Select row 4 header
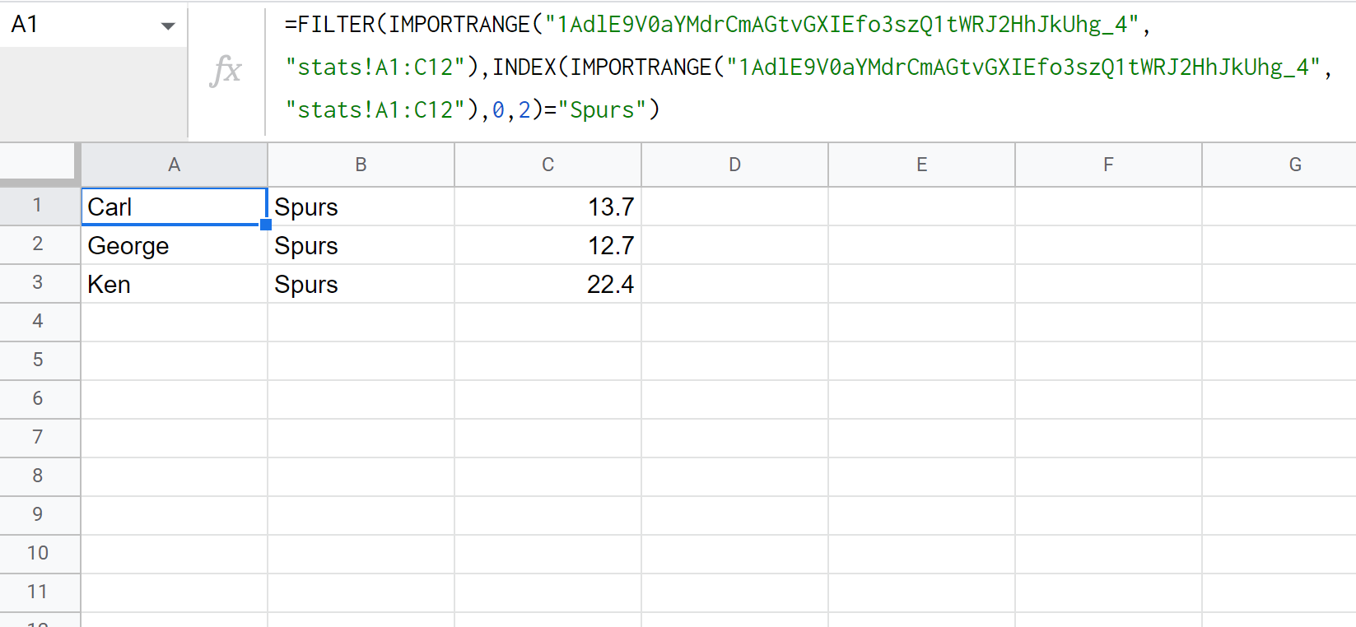 [x=38, y=322]
